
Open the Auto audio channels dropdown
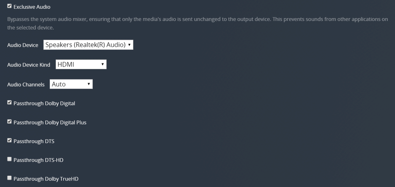[71, 84]
